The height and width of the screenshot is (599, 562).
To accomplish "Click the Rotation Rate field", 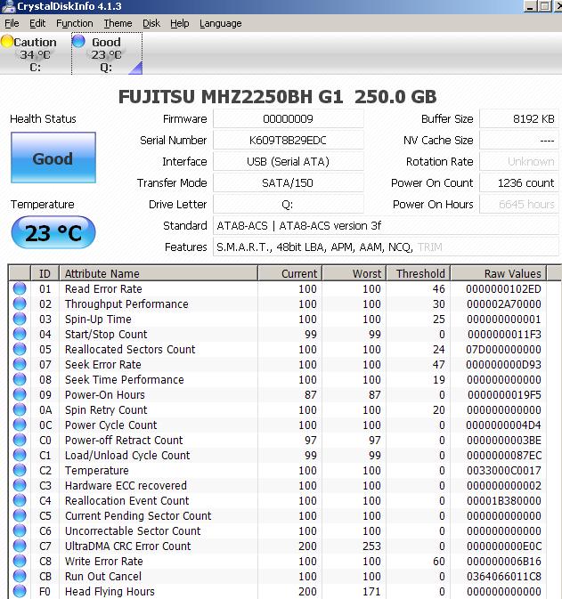I will [519, 162].
